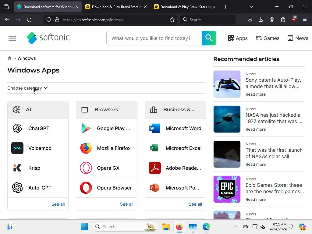Open recent browsing list icon
The image size is (312, 234).
pos(6,7)
